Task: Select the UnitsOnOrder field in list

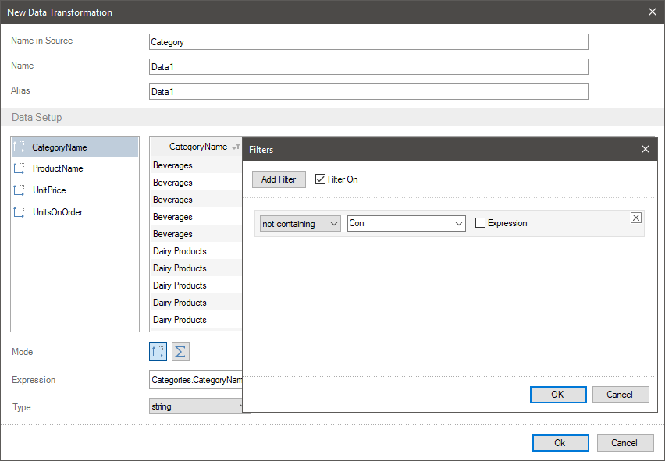Action: pyautogui.click(x=58, y=212)
